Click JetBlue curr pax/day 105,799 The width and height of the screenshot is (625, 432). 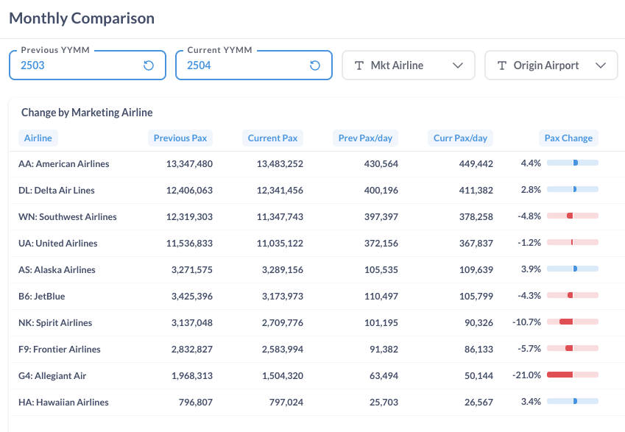pyautogui.click(x=476, y=296)
